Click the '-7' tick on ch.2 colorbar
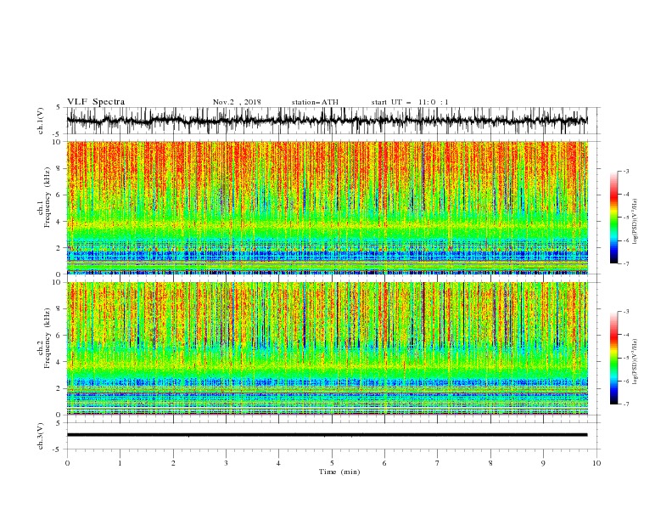 [625, 404]
